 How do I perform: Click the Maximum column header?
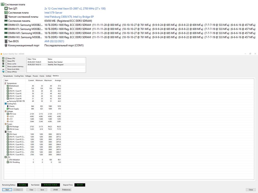(48, 81)
